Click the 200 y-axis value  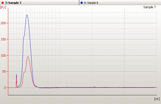coord(3,23)
